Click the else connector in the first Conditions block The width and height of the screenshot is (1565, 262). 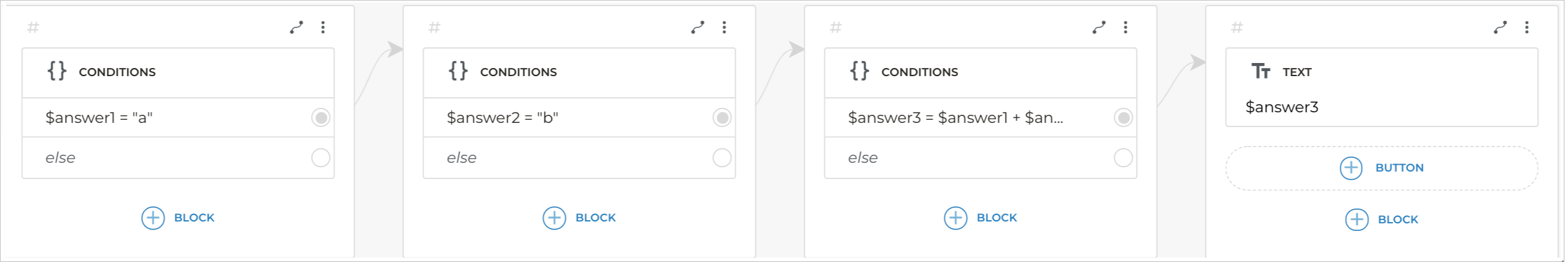coord(321,158)
